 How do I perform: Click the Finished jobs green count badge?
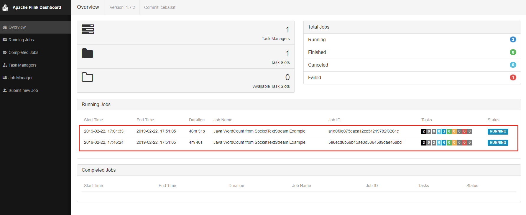point(513,52)
